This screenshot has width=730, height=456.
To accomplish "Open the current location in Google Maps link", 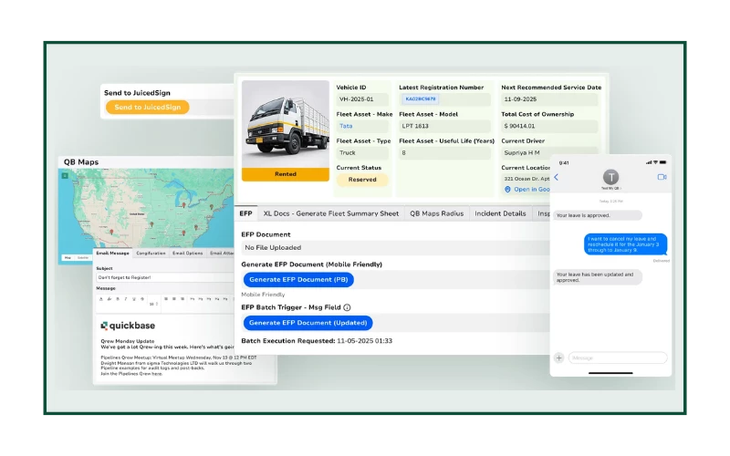I will tap(532, 190).
